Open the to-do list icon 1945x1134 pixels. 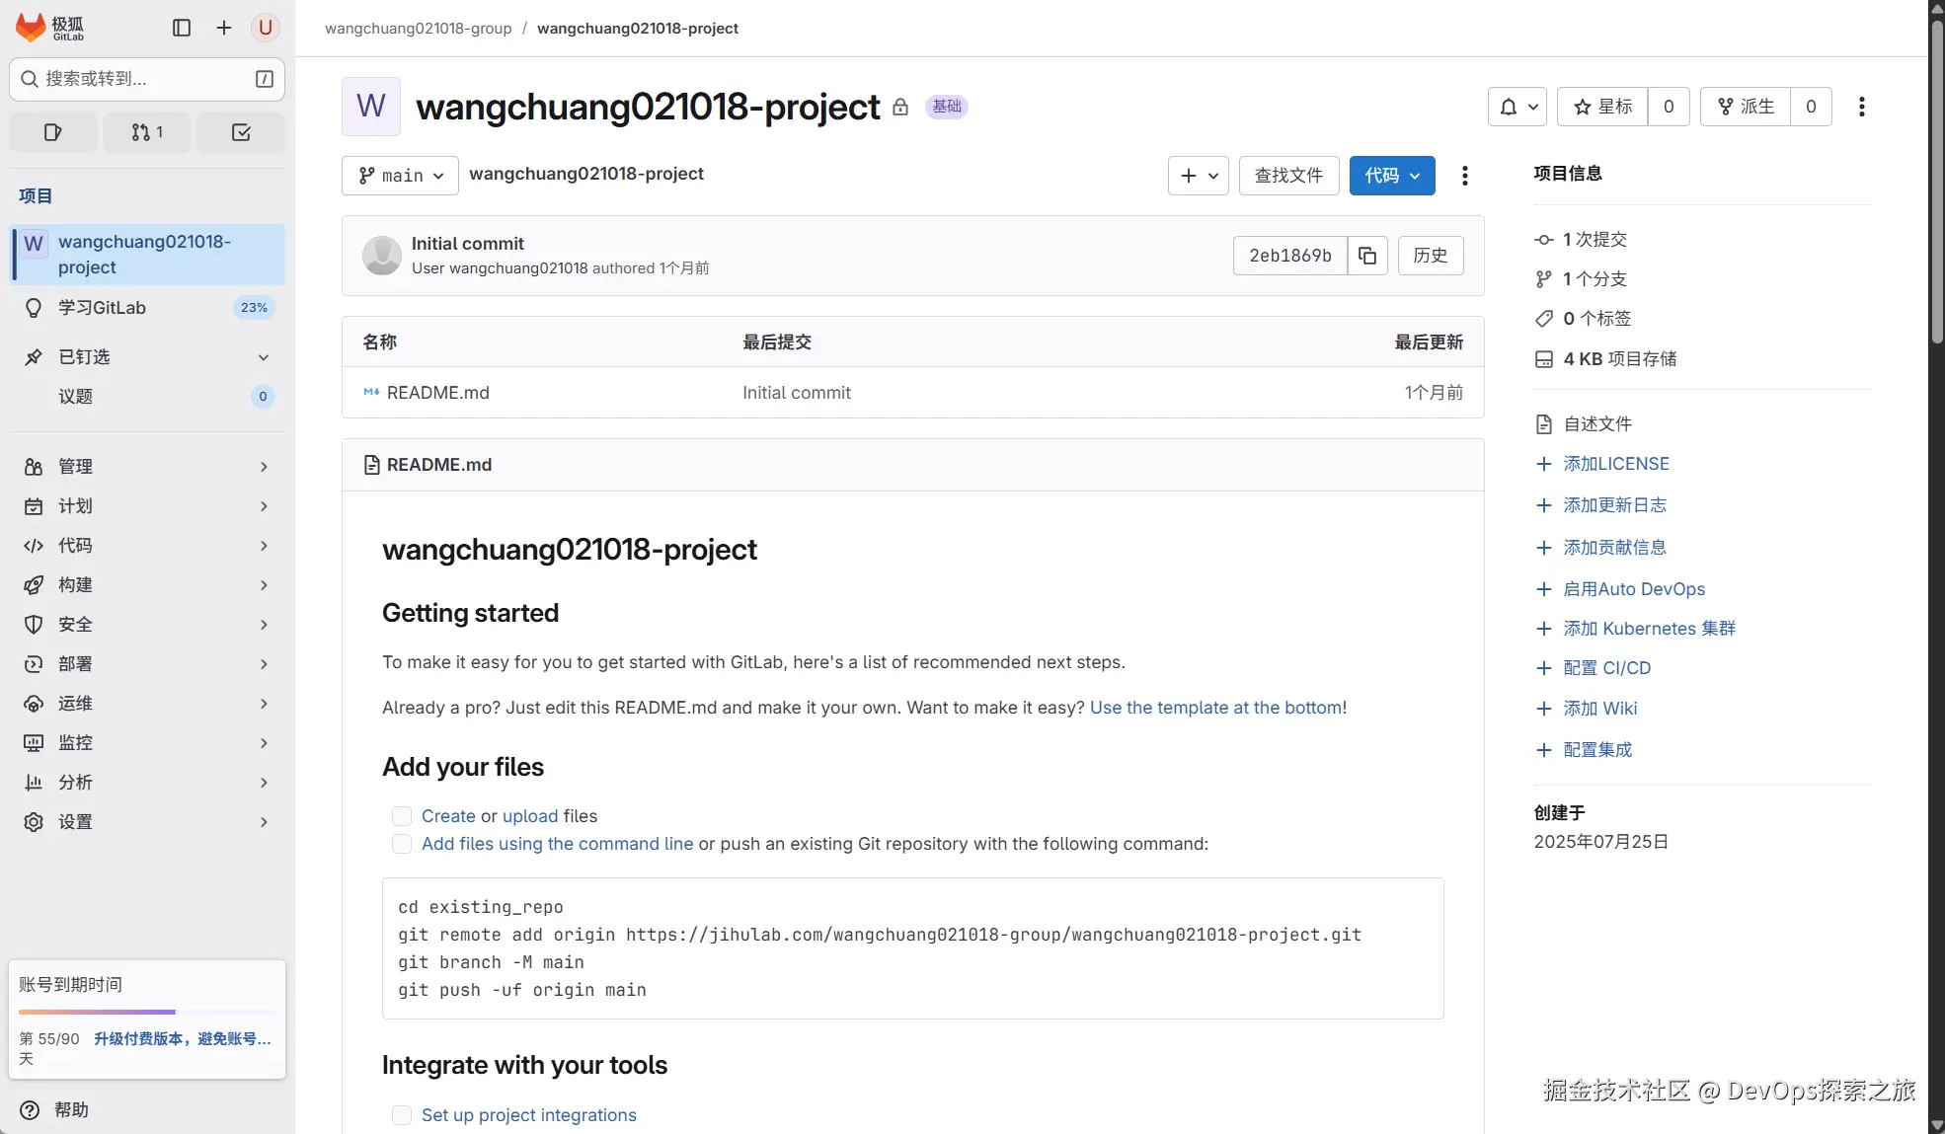(241, 132)
